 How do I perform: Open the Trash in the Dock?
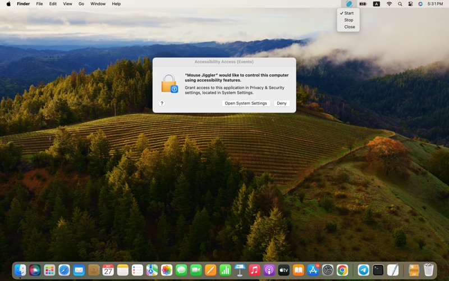[x=429, y=270]
